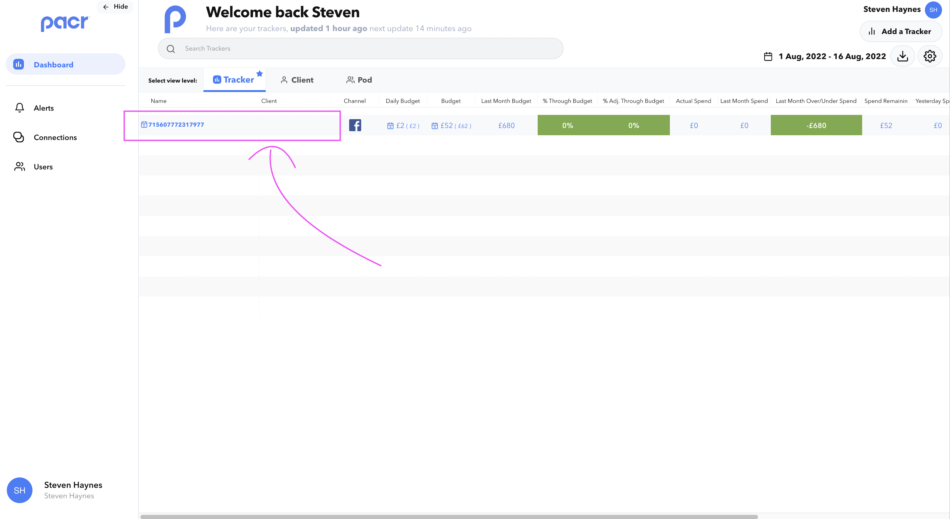Click the Facebook channel icon
Viewport: 950px width, 519px height.
(355, 125)
